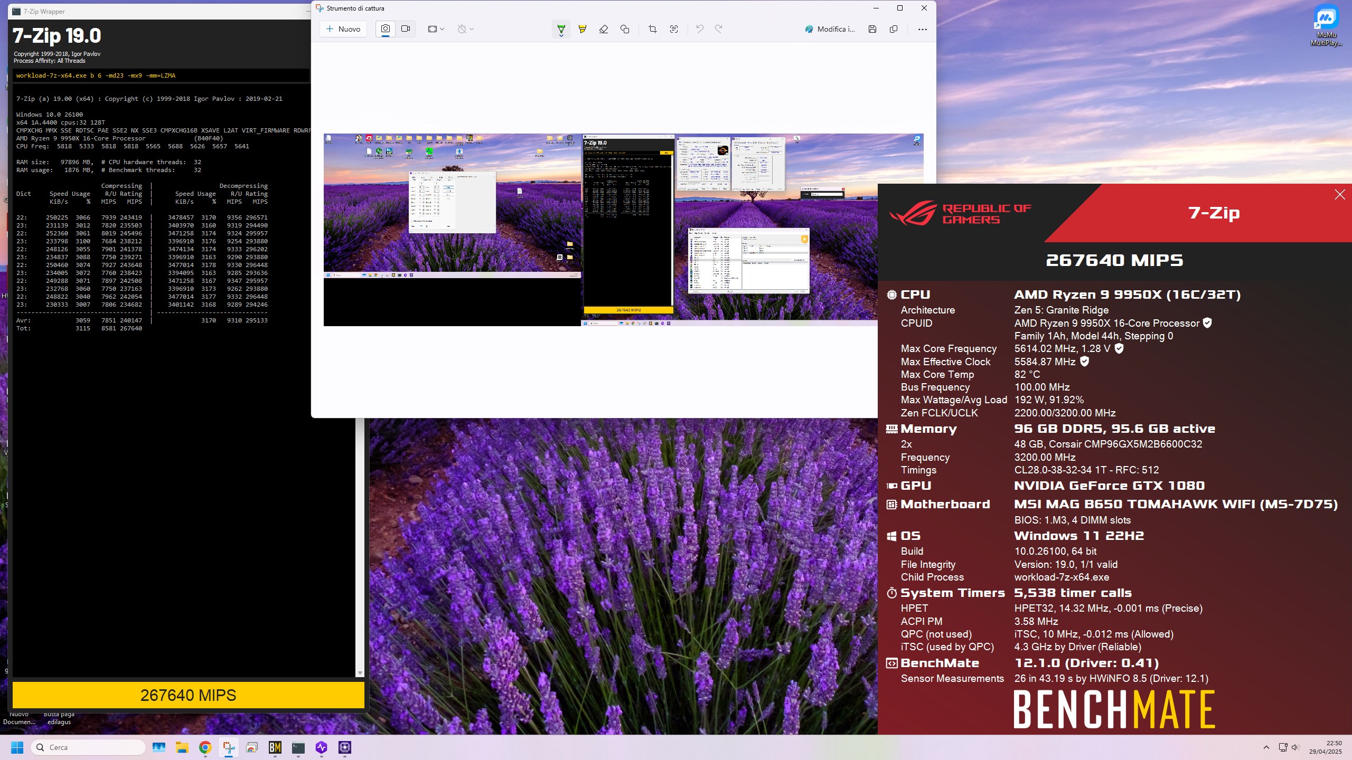This screenshot has height=760, width=1352.
Task: Click the System Timers stopwatch icon
Action: coord(891,593)
